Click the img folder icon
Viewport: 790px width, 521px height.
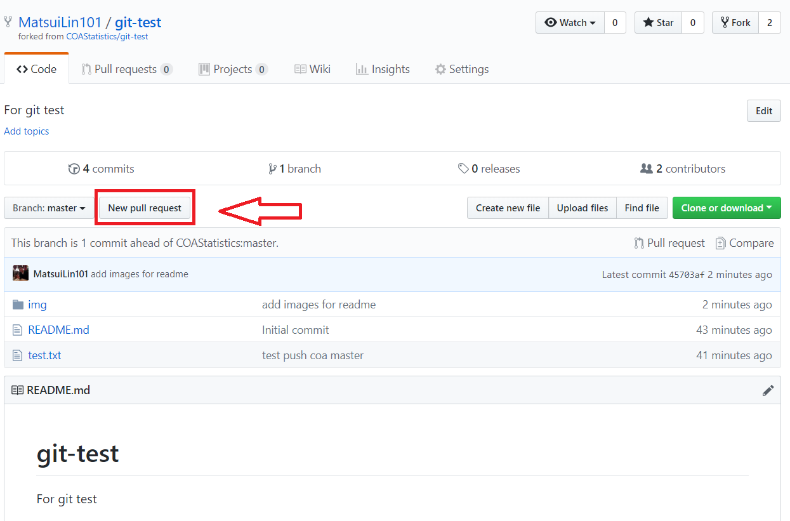pyautogui.click(x=18, y=305)
